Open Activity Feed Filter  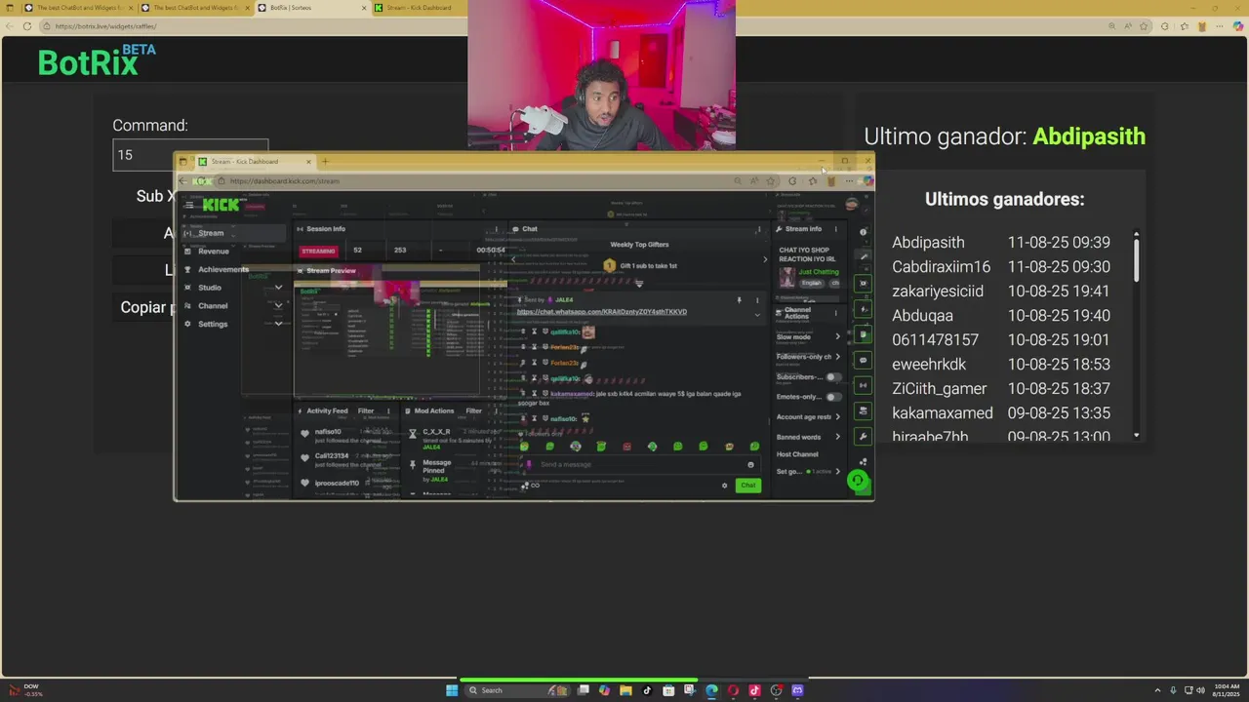point(366,411)
